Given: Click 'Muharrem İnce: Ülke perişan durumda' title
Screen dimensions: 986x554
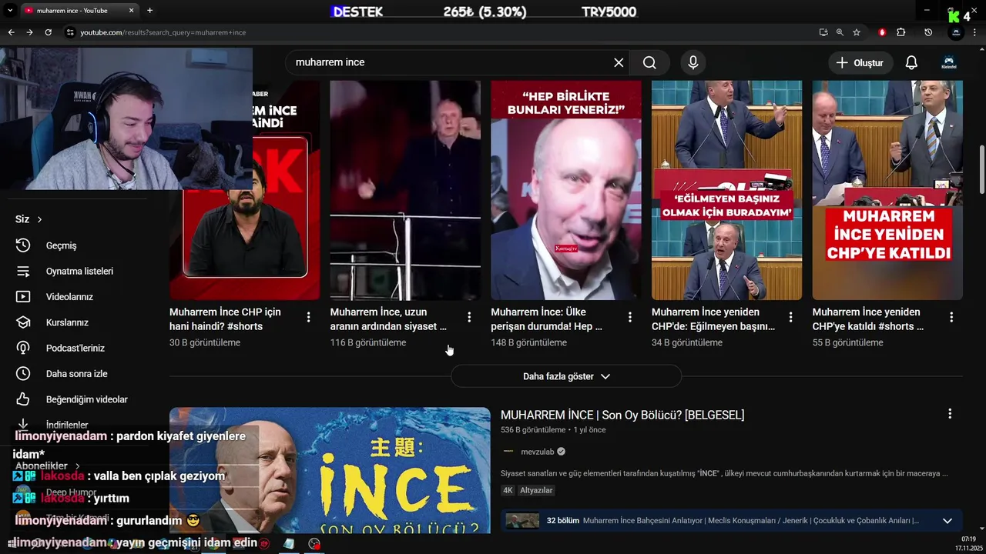Looking at the screenshot, I should 547,319.
